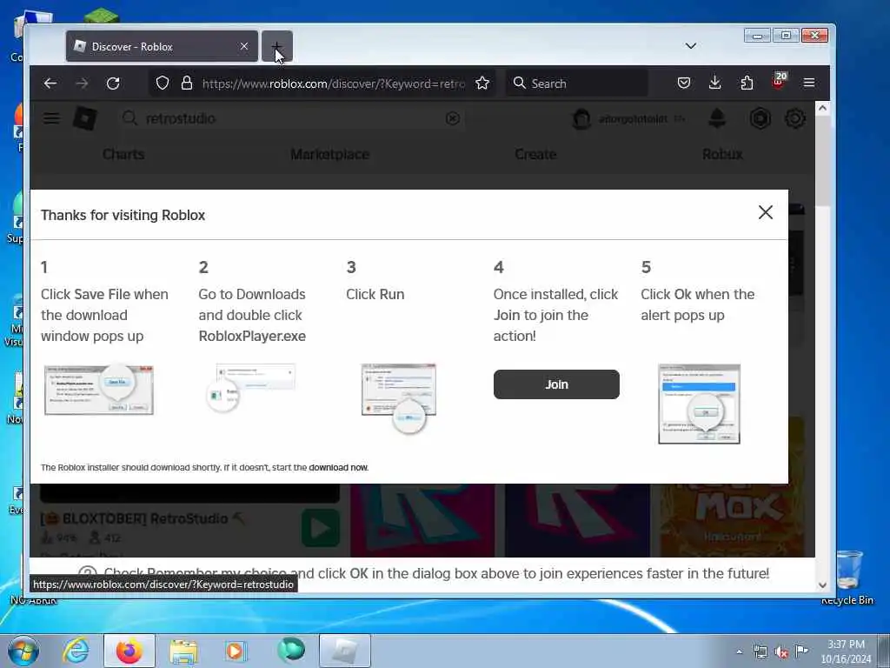Open the Windows Start menu orb
The image size is (890, 668).
point(23,651)
